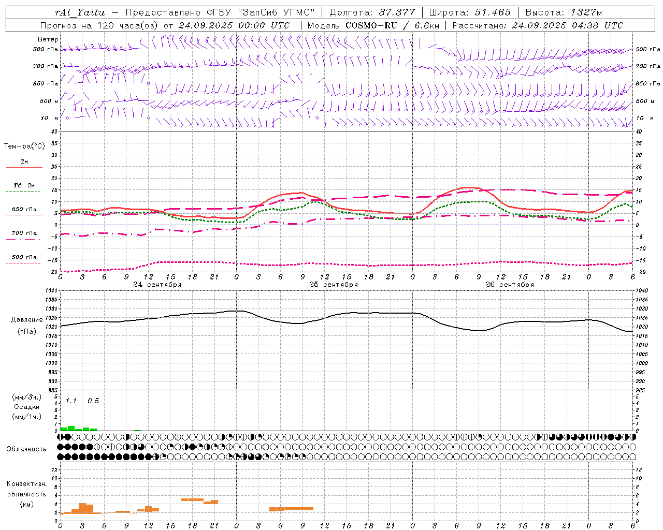
Task: Select the Давление pressure panel label
Action: coord(27,320)
